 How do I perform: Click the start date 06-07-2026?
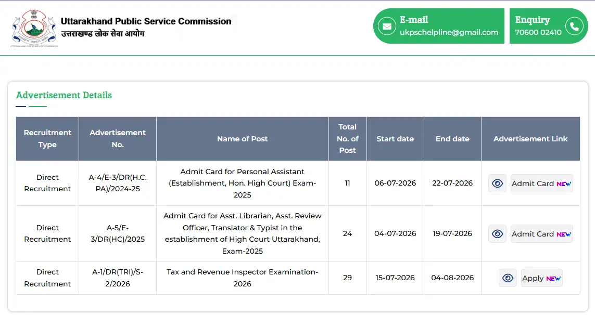click(x=395, y=183)
